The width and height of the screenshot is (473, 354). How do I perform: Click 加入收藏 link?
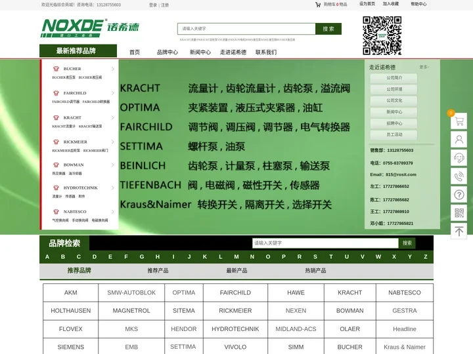(391, 4)
